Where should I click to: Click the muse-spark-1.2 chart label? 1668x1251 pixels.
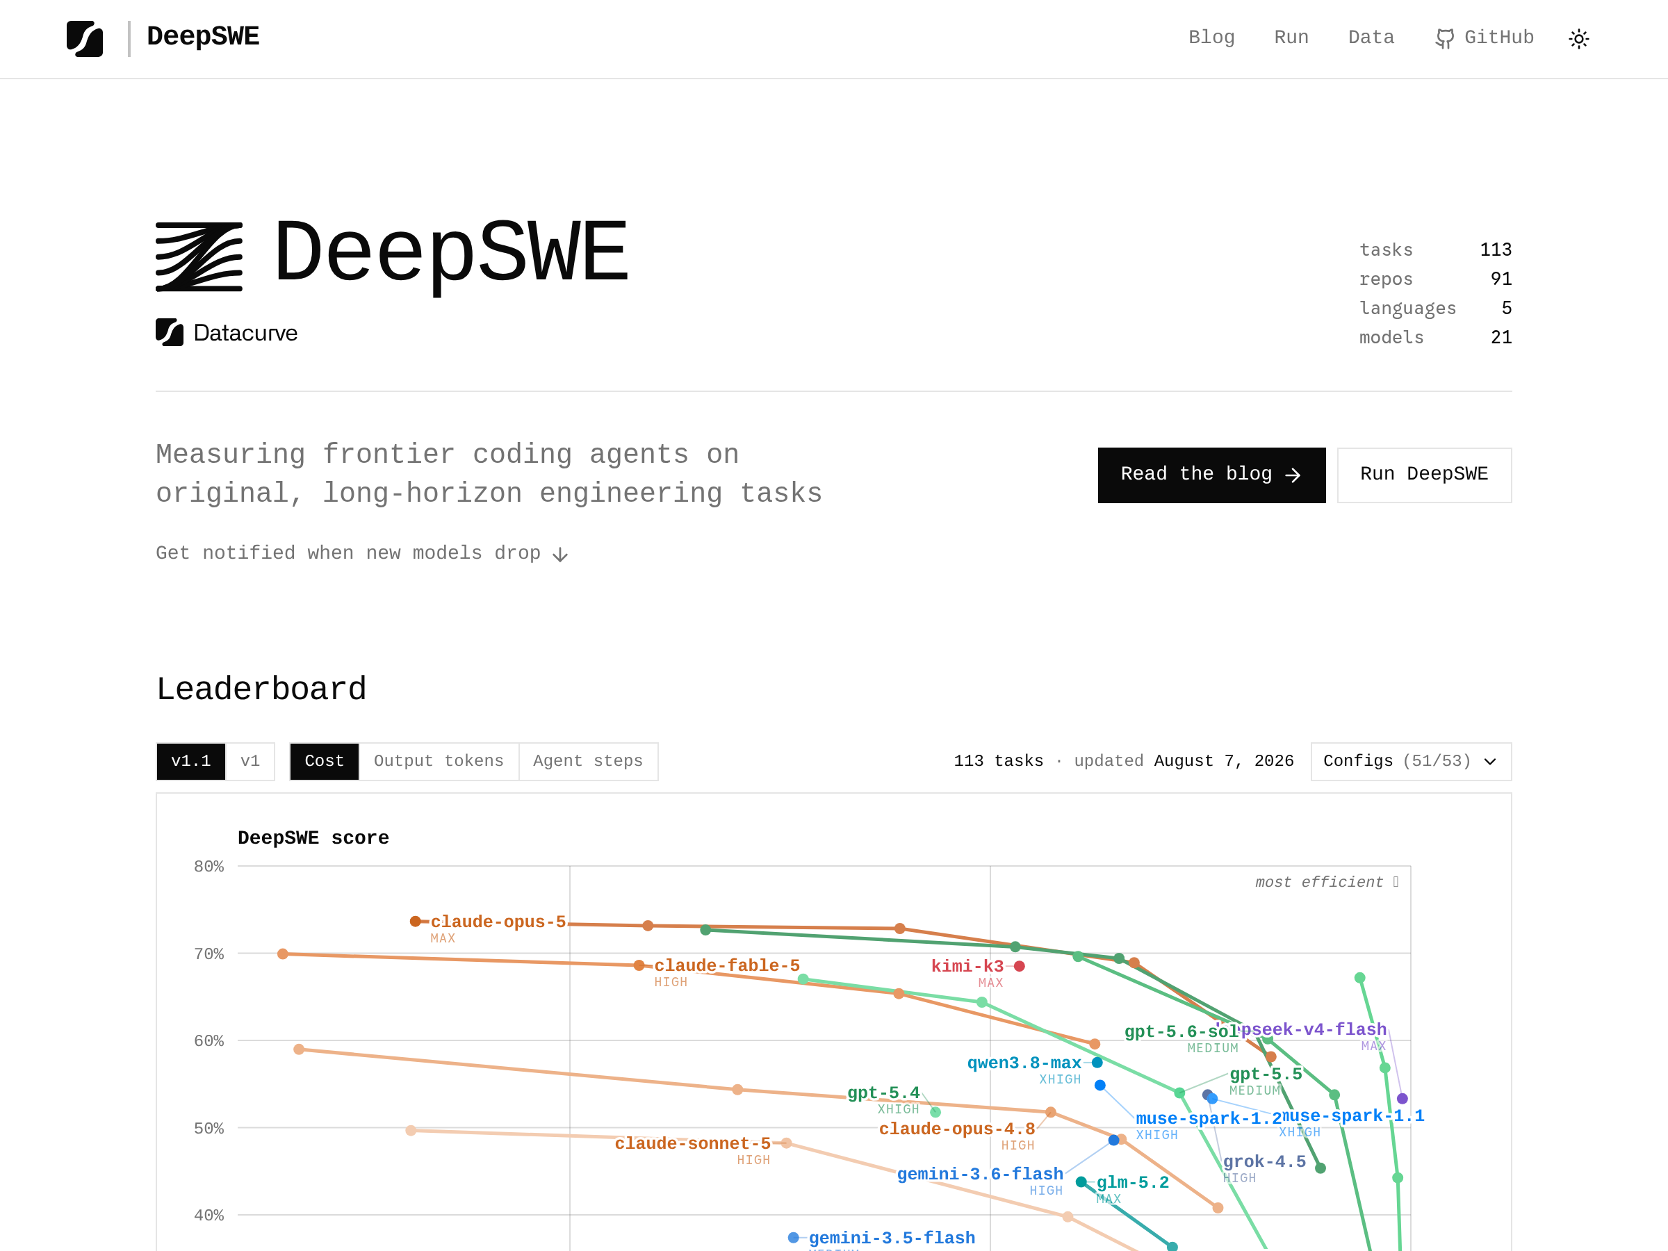tap(1208, 1119)
